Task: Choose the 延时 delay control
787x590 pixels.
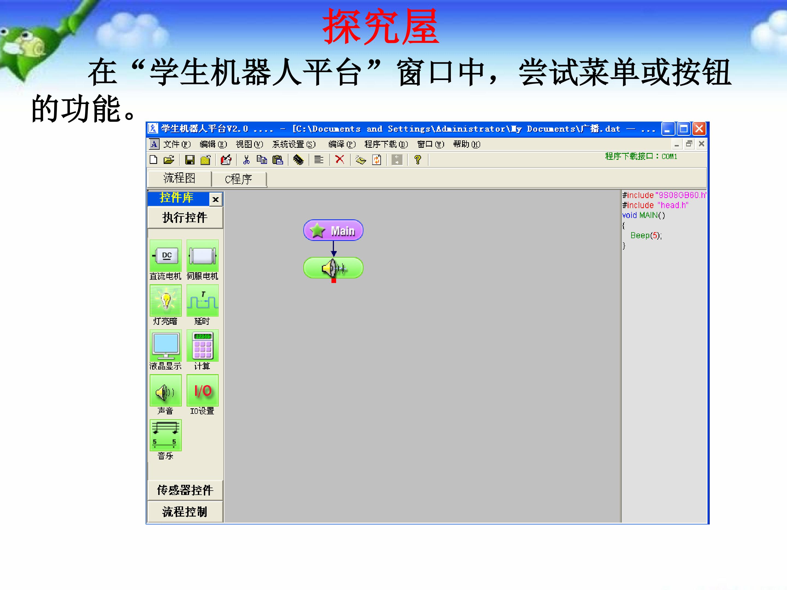Action: [x=202, y=301]
